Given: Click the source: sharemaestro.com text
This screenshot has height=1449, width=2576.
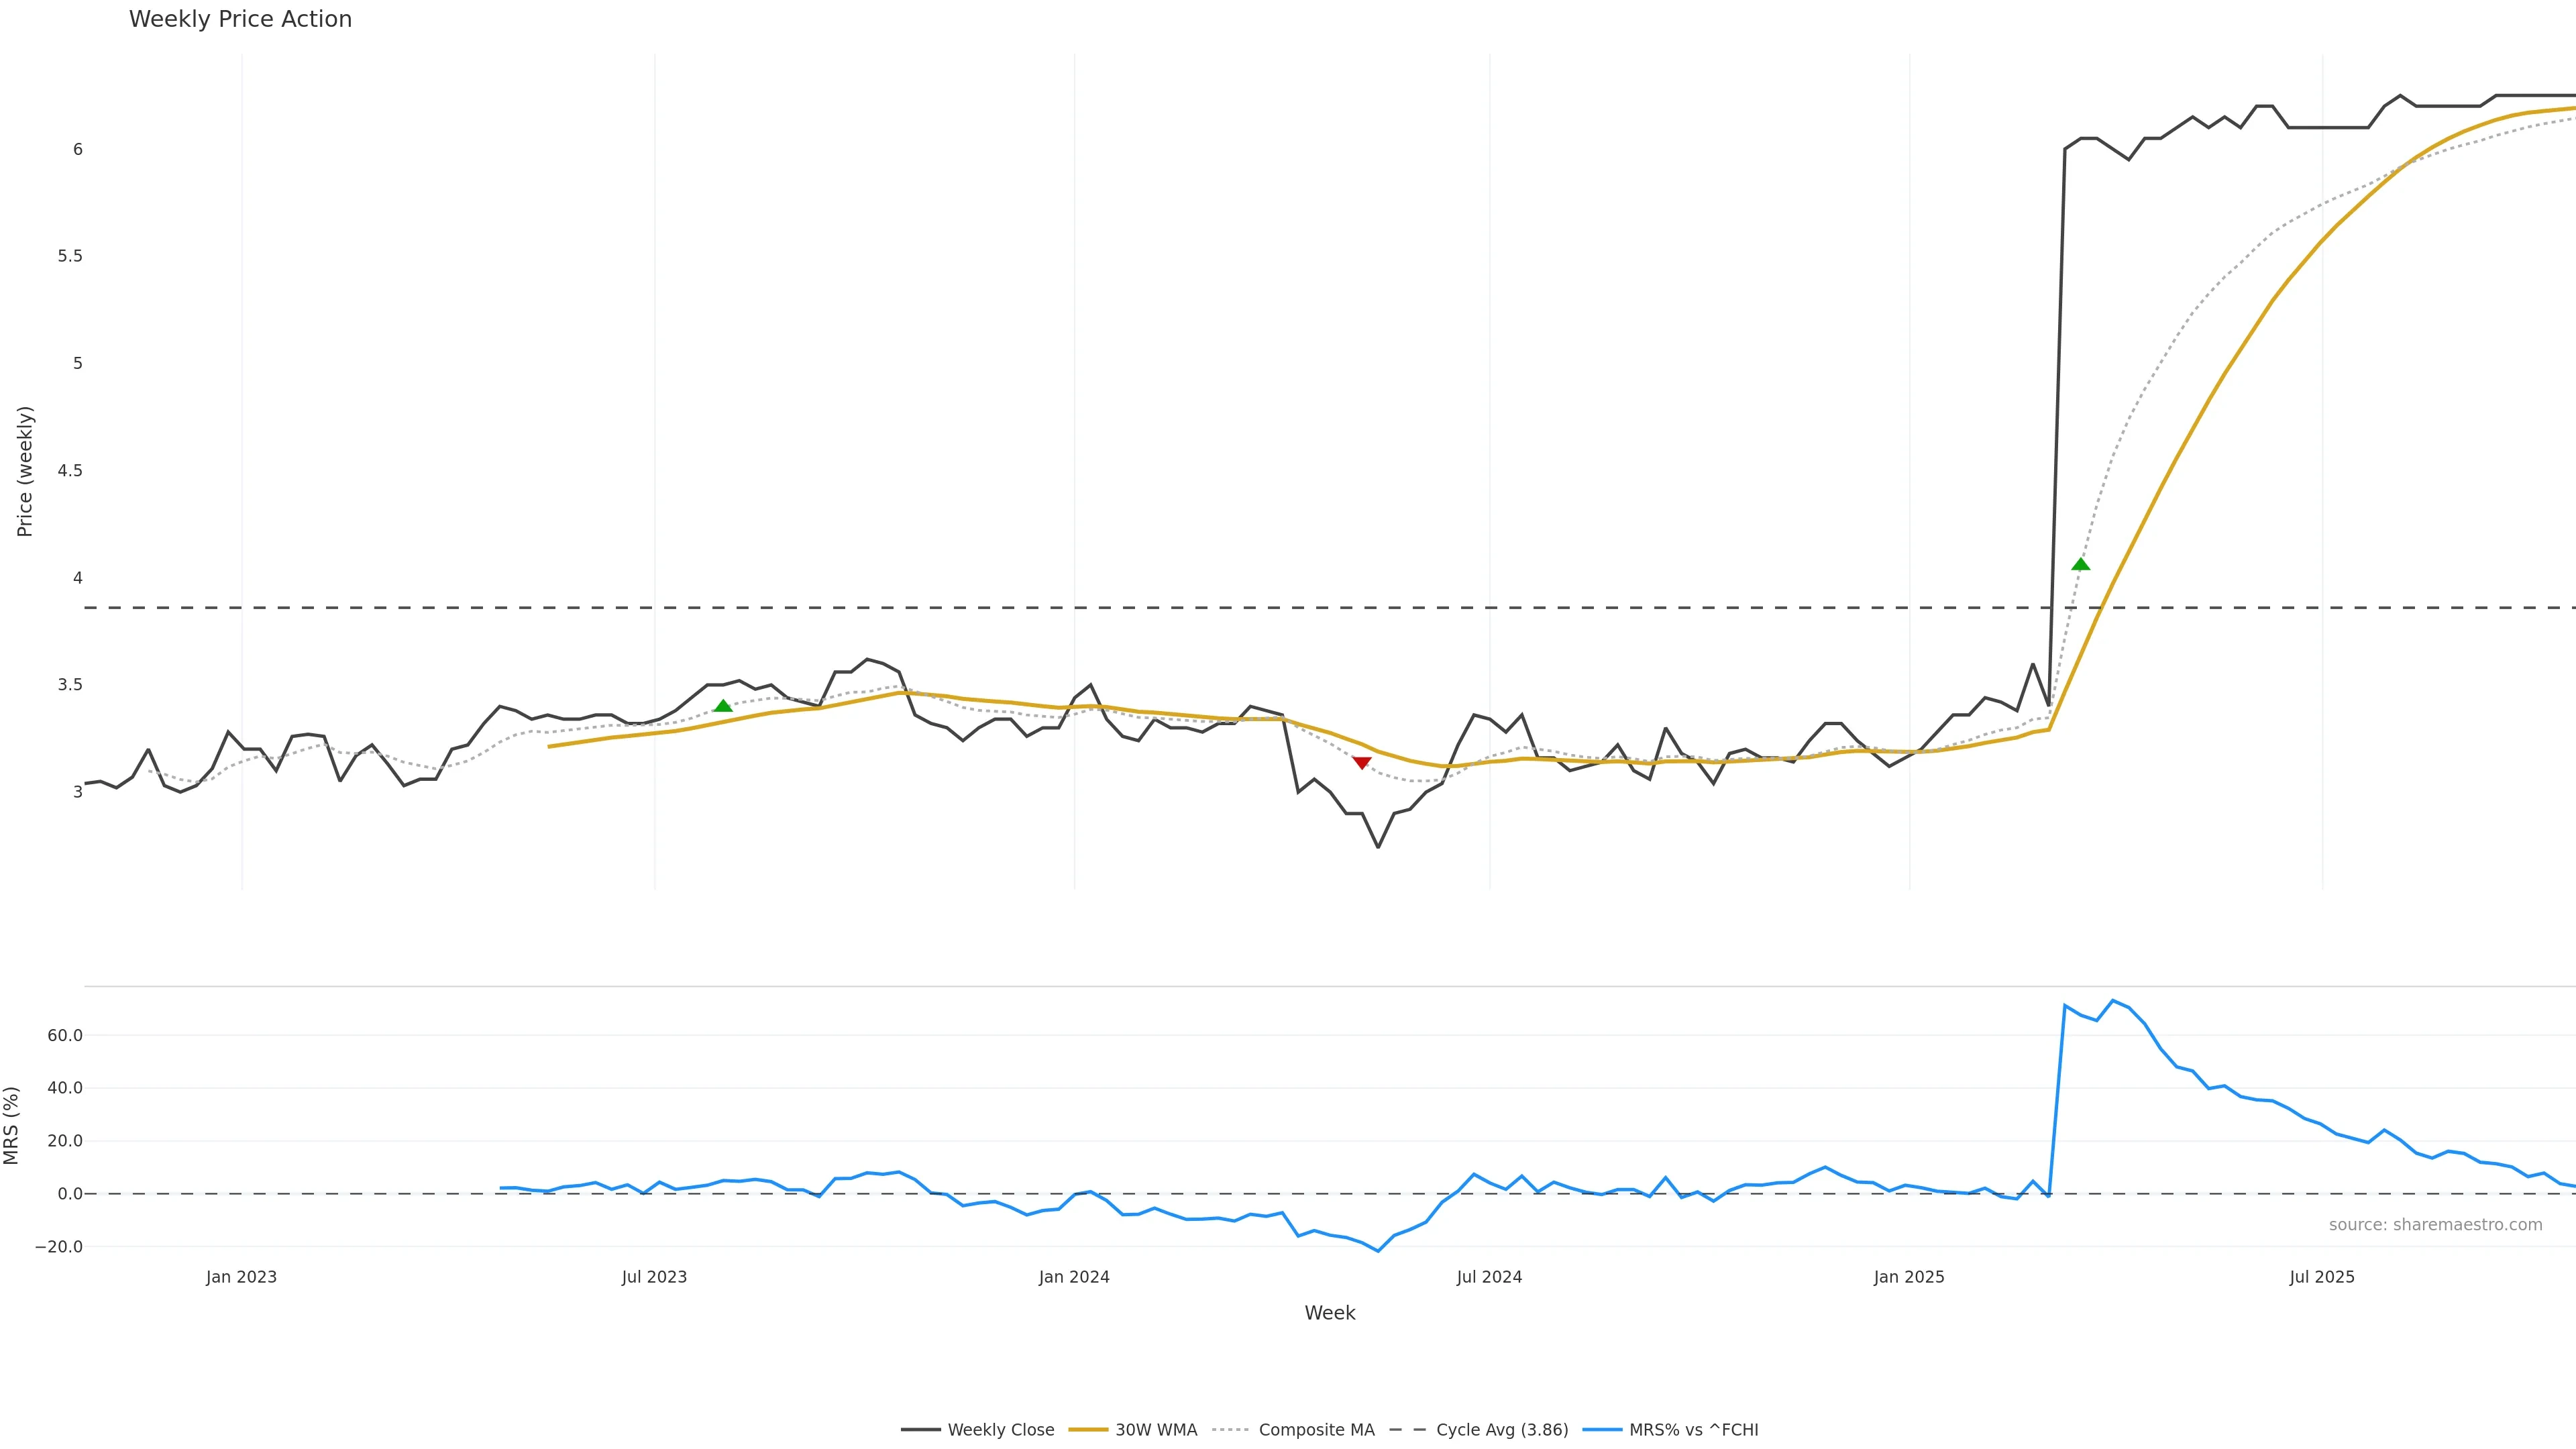Looking at the screenshot, I should coord(2435,1225).
